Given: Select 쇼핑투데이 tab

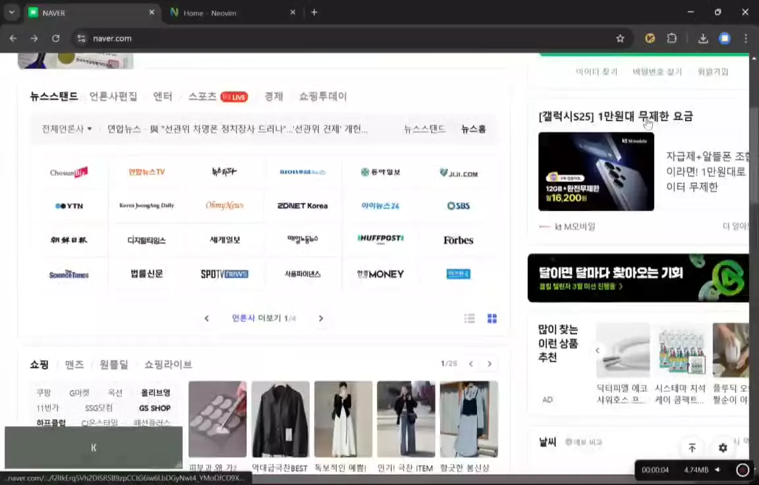Looking at the screenshot, I should [323, 96].
